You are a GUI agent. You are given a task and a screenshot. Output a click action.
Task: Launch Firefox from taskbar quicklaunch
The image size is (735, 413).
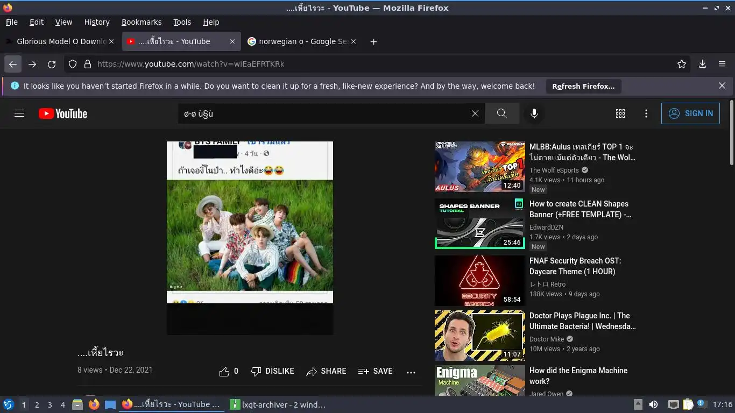[94, 404]
